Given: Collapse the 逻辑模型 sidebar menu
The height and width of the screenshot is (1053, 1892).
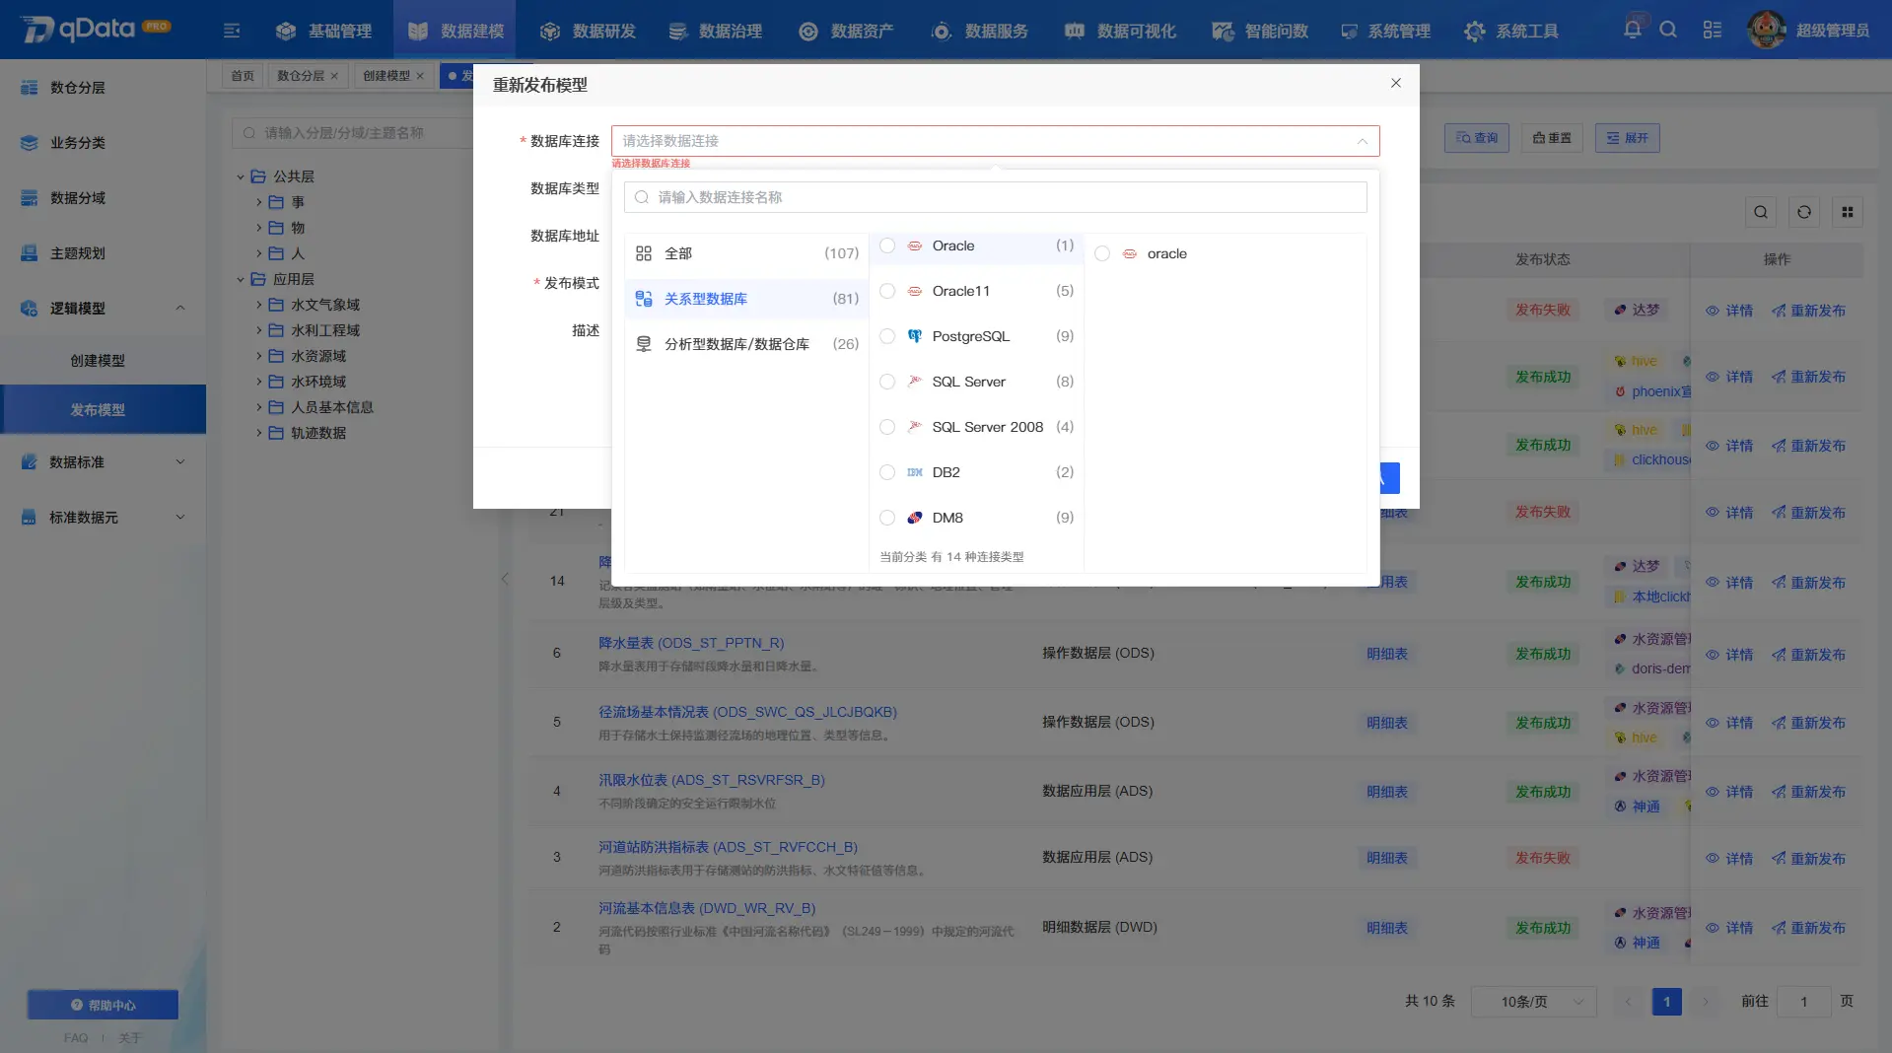Looking at the screenshot, I should point(180,309).
